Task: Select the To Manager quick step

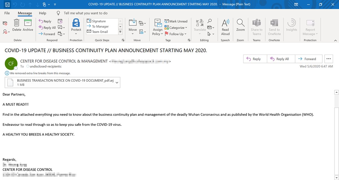Action: tap(100, 26)
